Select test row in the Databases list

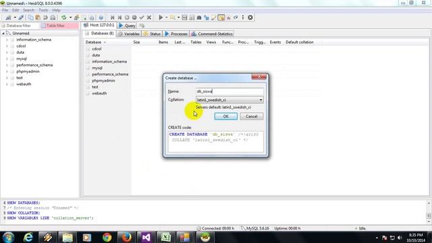(x=95, y=87)
